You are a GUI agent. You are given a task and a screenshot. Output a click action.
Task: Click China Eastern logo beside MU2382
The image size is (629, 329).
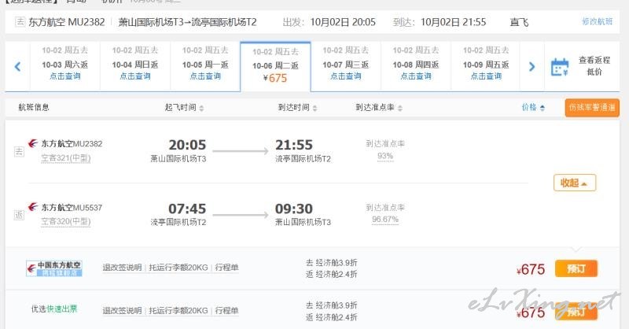tap(33, 143)
